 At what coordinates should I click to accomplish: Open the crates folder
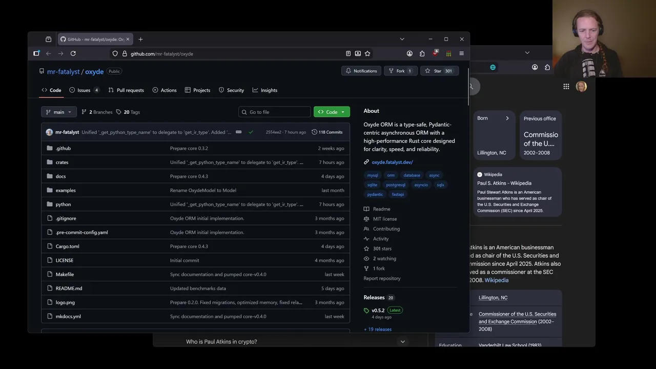(62, 162)
